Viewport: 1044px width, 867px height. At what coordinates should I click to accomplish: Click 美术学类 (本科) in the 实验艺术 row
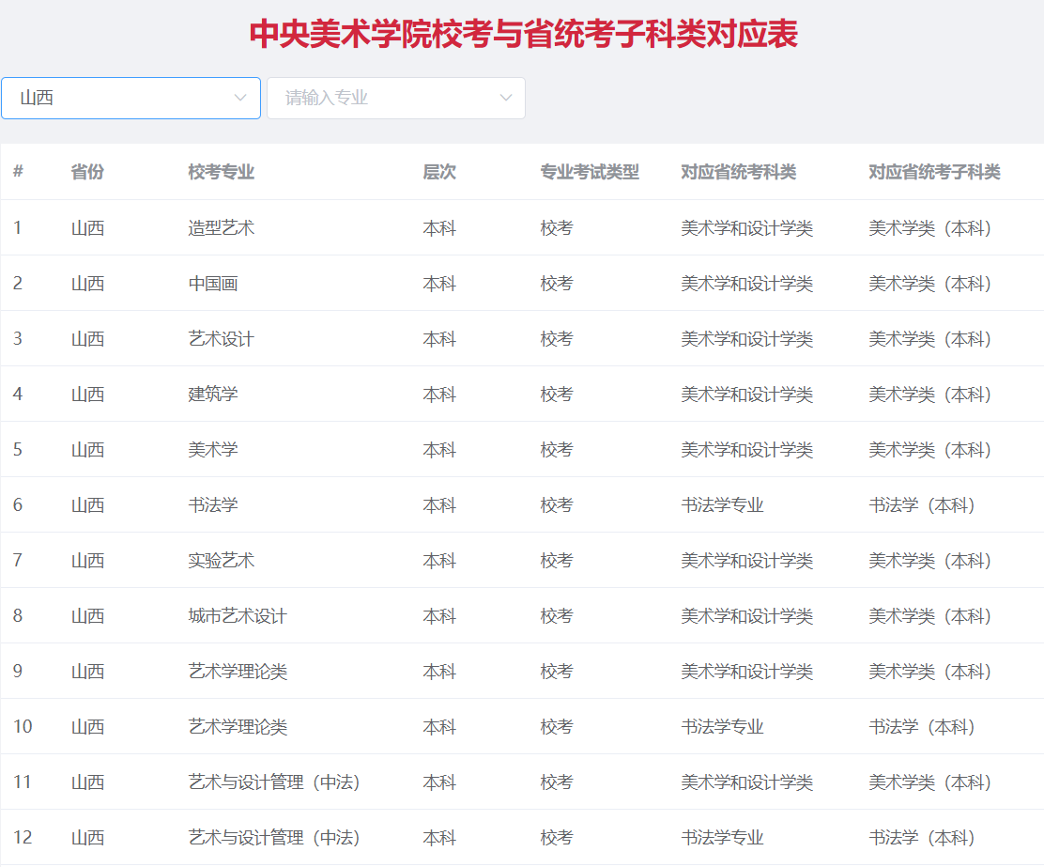[930, 560]
